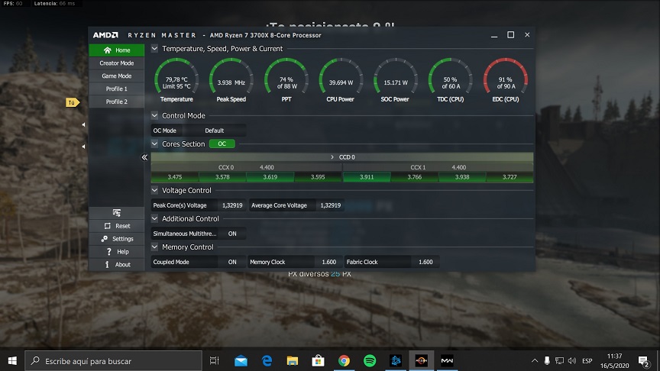660x371 pixels.
Task: Open volume control in system tray
Action: coord(572,361)
